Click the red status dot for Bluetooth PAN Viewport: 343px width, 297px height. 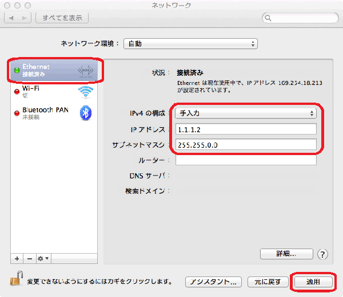[x=17, y=113]
